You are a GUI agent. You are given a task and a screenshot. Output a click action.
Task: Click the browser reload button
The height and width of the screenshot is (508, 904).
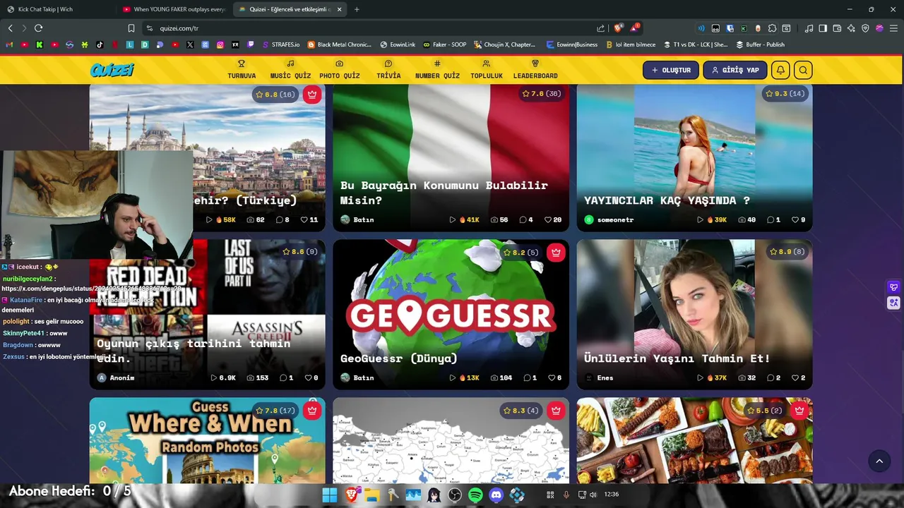pos(38,28)
